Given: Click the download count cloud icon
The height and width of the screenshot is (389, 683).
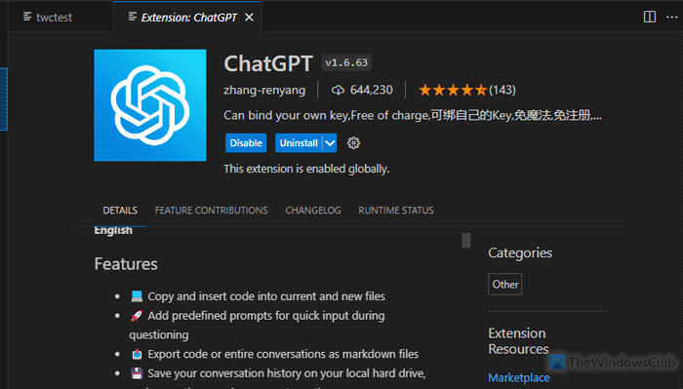Looking at the screenshot, I should click(338, 90).
